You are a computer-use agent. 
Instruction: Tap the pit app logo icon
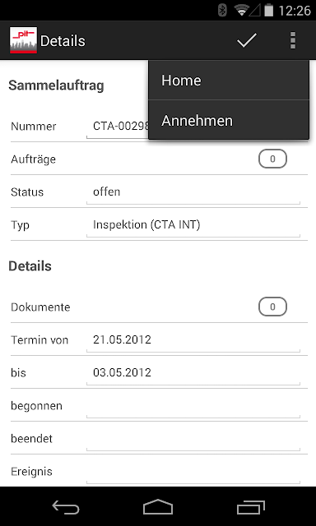click(x=23, y=40)
